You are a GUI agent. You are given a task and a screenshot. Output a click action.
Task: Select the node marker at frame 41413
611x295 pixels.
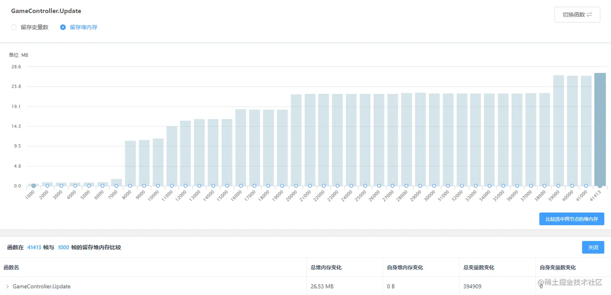click(x=600, y=186)
